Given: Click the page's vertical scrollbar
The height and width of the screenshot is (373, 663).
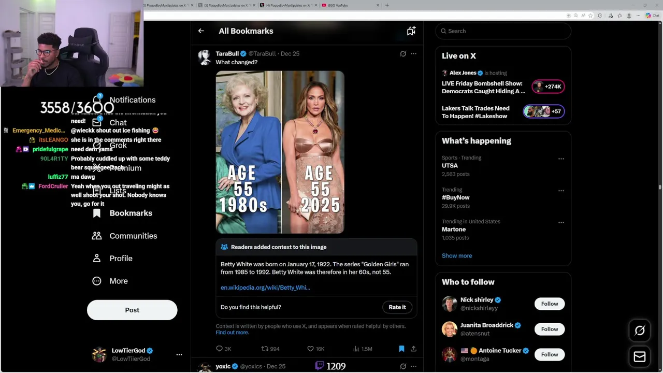Looking at the screenshot, I should pyautogui.click(x=660, y=187).
